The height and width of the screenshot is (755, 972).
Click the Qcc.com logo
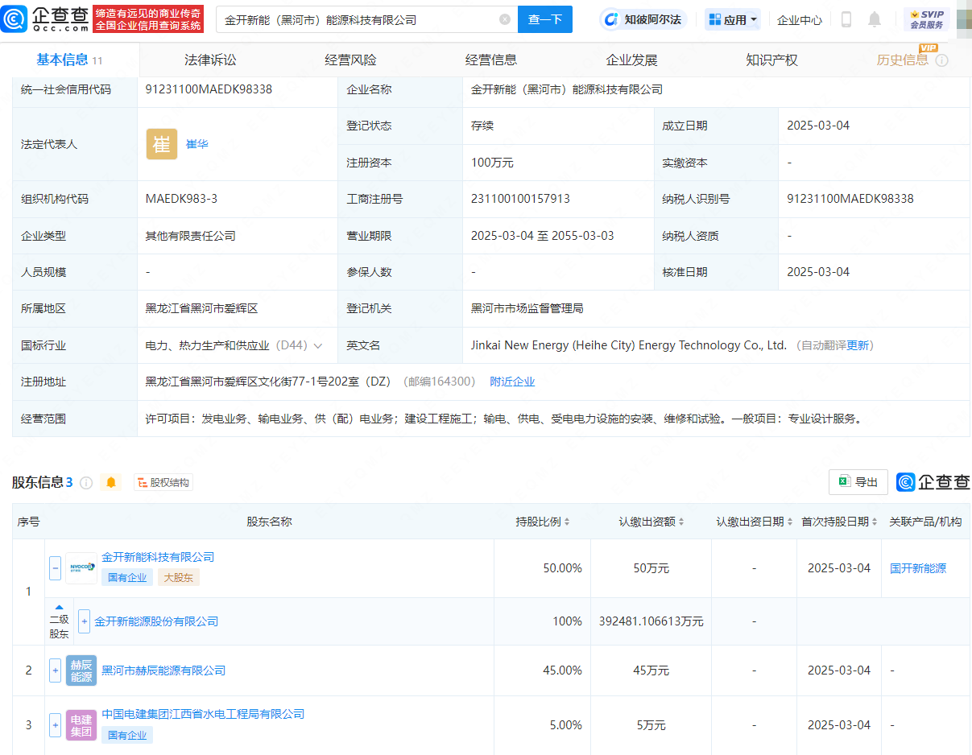tap(45, 19)
